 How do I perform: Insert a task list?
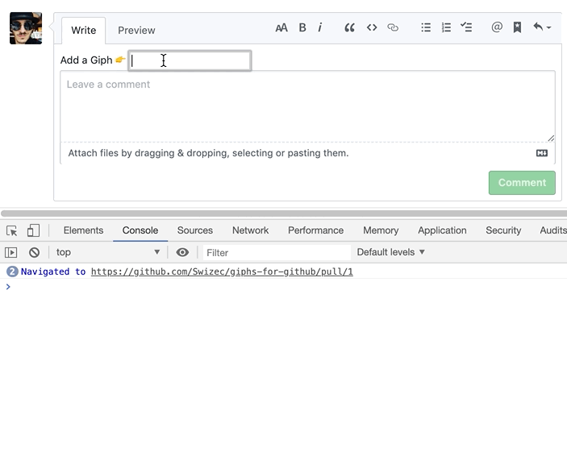point(466,27)
